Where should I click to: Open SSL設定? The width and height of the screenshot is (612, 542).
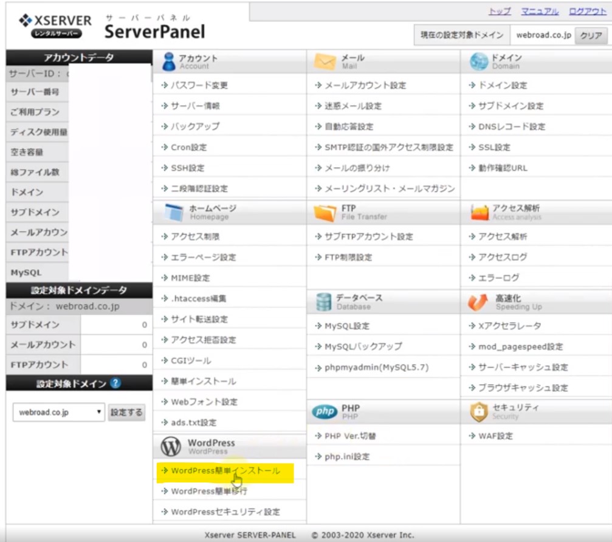(494, 147)
